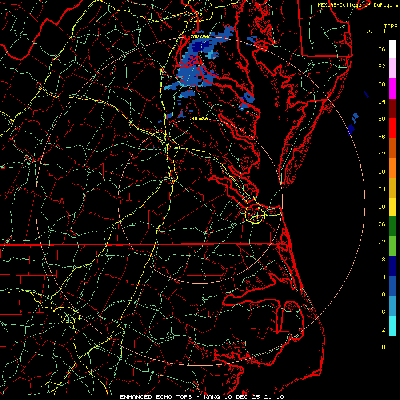Click the cyan 2 kft legend swatch
The height and width of the screenshot is (400, 400).
point(392,326)
